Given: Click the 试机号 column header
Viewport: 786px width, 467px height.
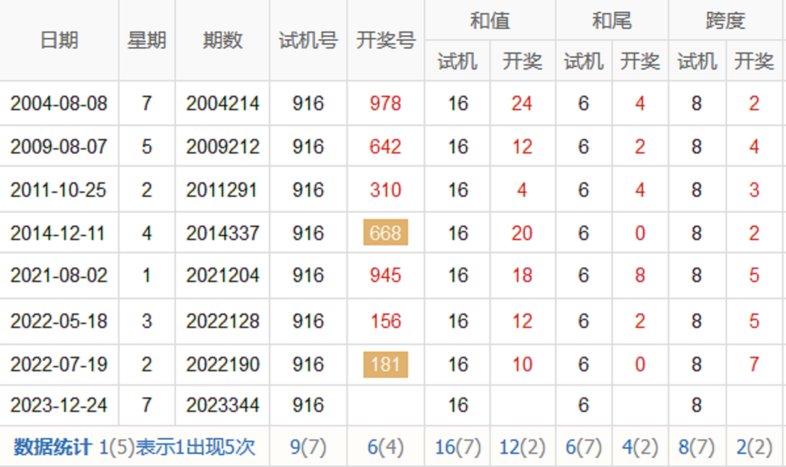Looking at the screenshot, I should (308, 40).
